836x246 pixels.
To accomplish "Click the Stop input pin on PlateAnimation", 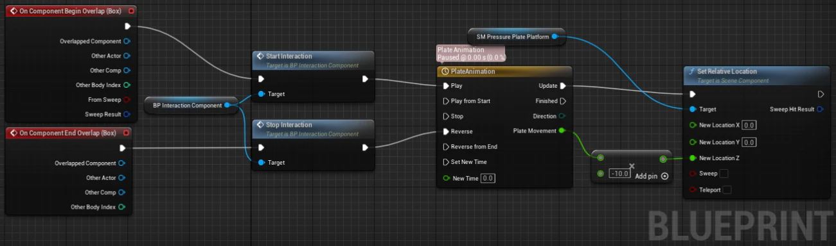I will point(446,116).
